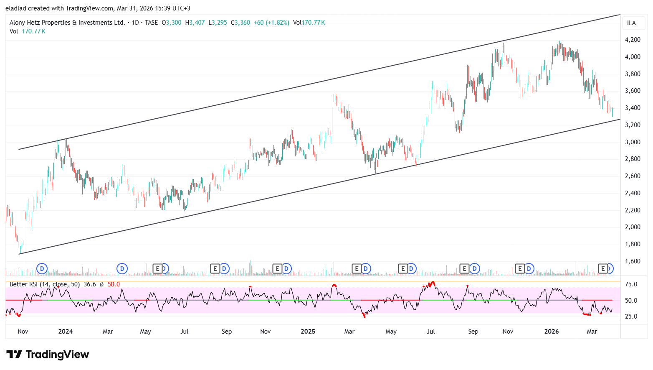
Task: Click the earnings marker above Mar 2025
Action: point(357,268)
